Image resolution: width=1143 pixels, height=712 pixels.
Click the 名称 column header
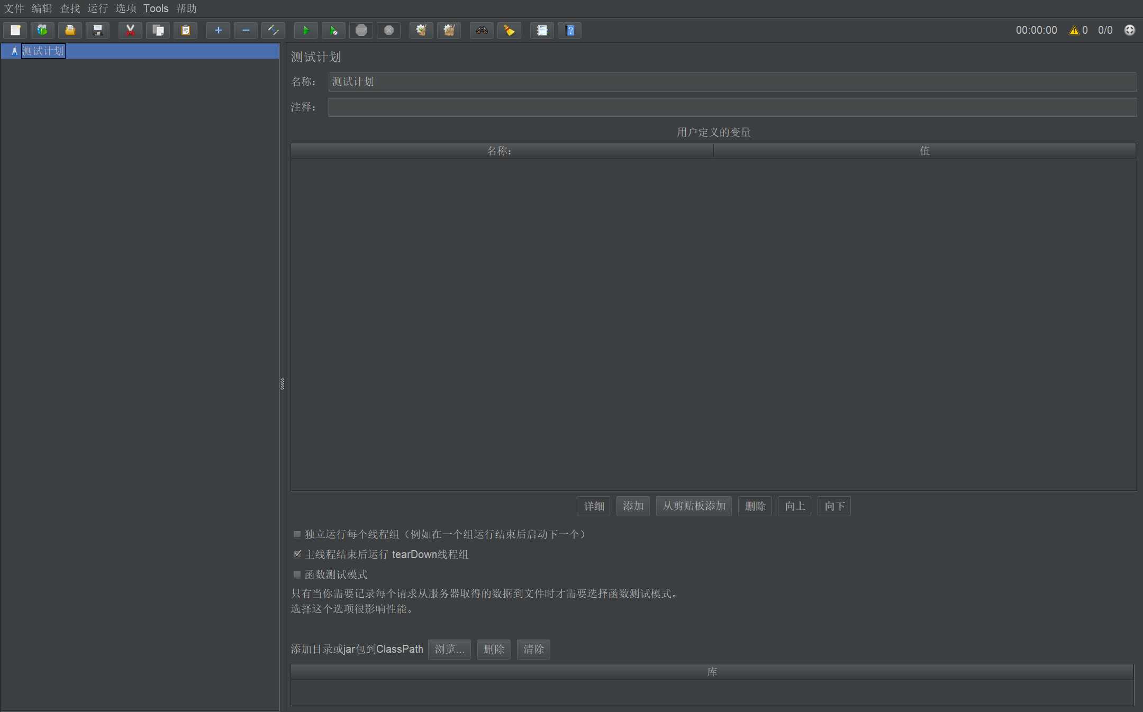coord(502,151)
